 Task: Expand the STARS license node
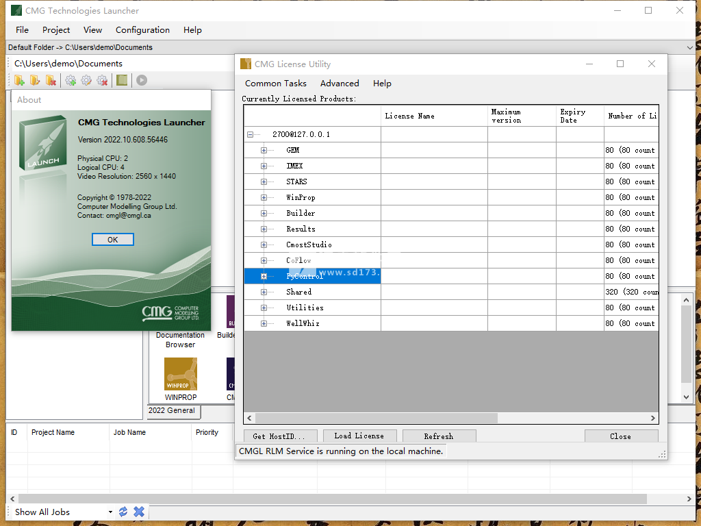click(x=264, y=181)
